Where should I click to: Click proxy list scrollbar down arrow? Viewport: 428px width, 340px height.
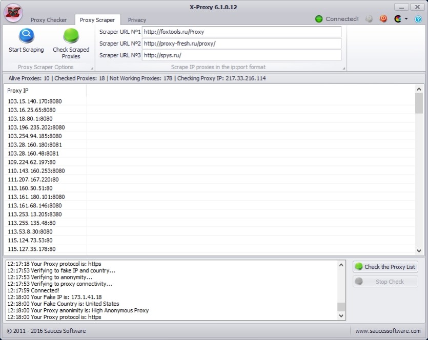pos(419,251)
